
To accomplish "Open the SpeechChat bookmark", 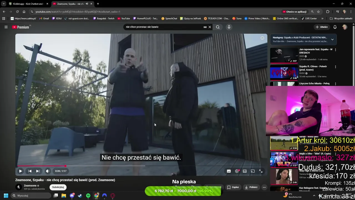I will (169, 19).
